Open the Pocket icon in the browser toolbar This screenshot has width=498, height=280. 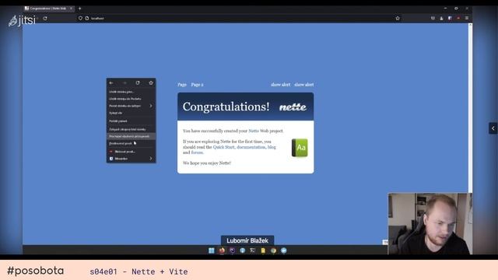(433, 19)
